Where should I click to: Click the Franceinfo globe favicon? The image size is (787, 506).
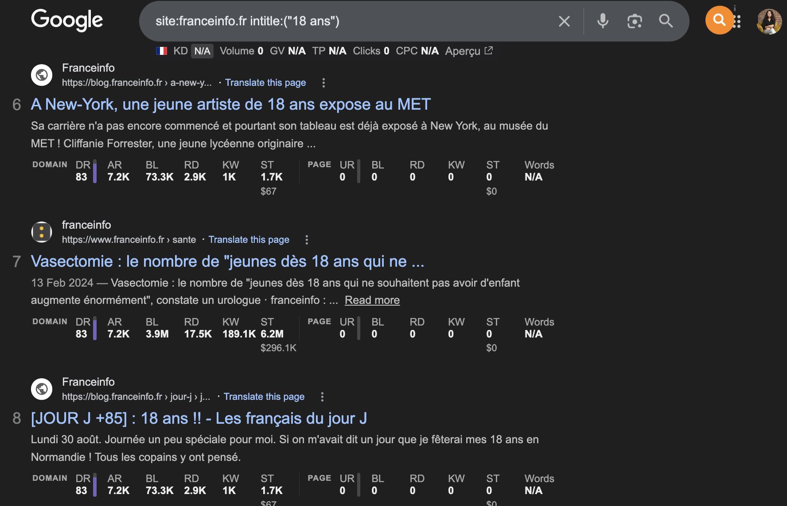(x=41, y=75)
